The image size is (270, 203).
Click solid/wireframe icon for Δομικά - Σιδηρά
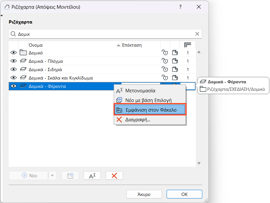pos(175,69)
